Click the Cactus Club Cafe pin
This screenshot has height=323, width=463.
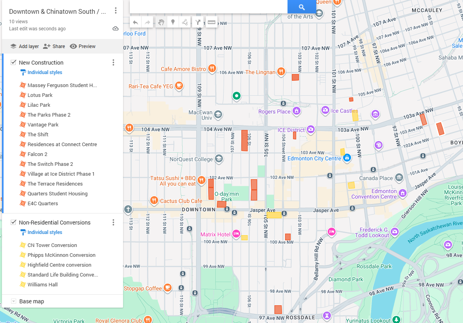[x=154, y=200]
